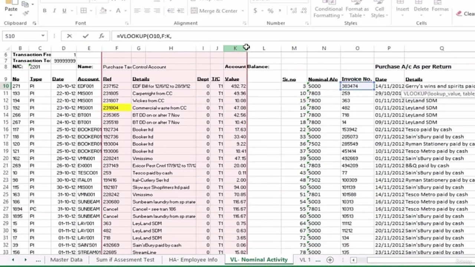475x267 pixels.
Task: Click into the formula bar VLOOKUP text
Action: (x=144, y=36)
